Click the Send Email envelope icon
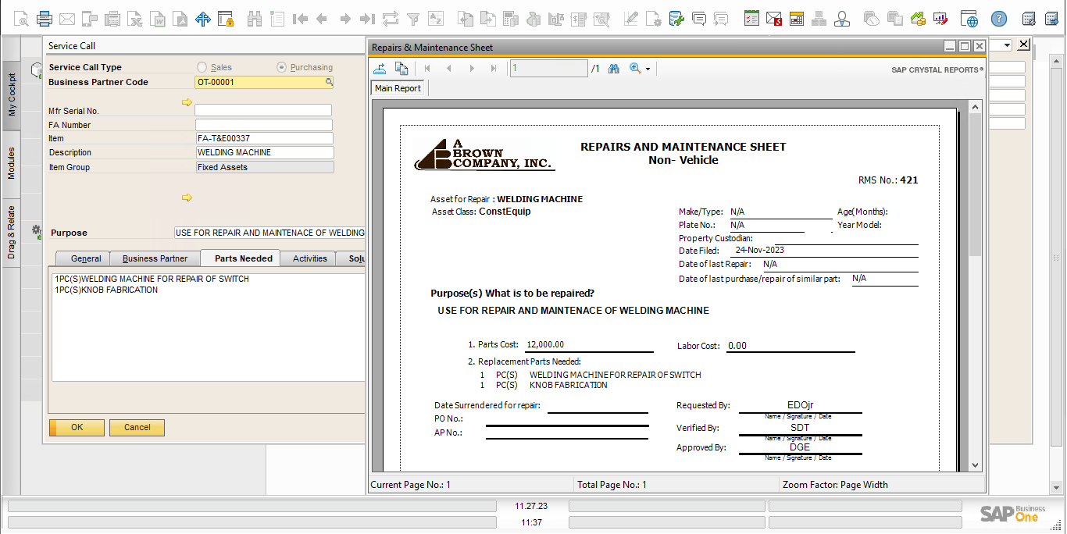Image resolution: width=1067 pixels, height=534 pixels. pos(67,19)
